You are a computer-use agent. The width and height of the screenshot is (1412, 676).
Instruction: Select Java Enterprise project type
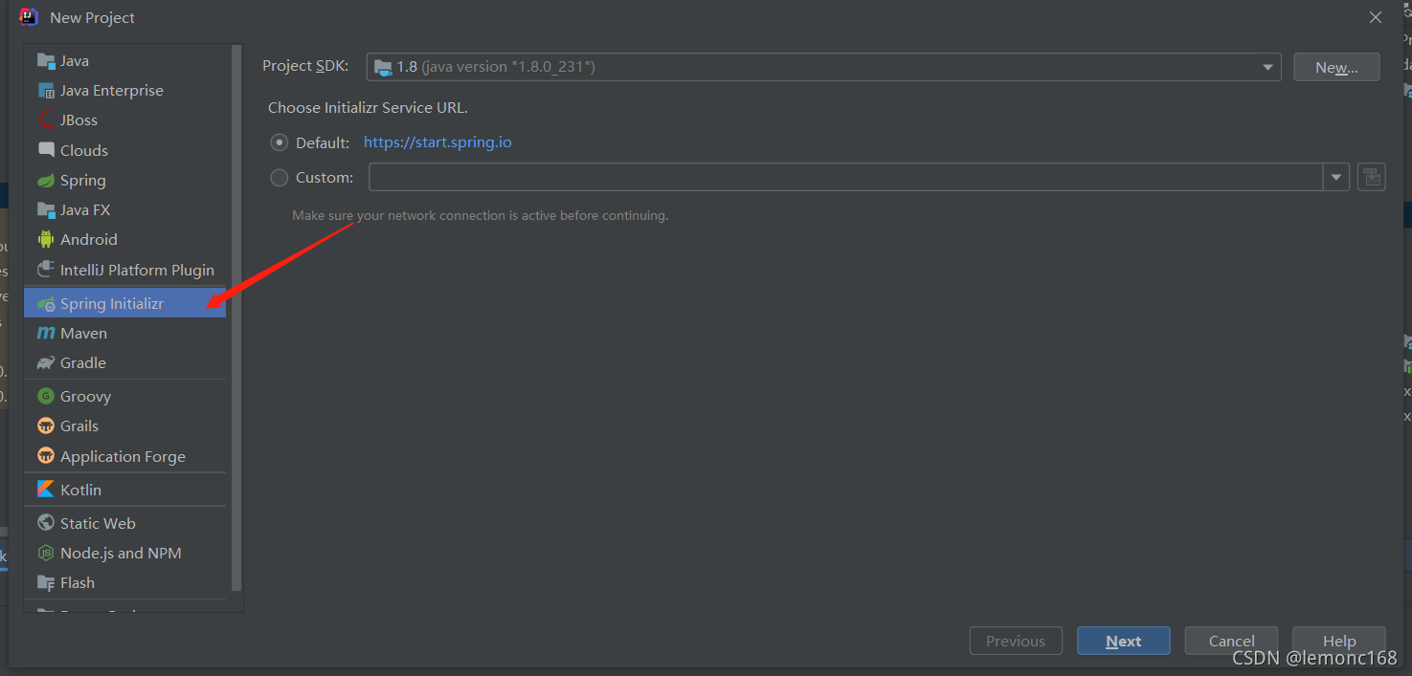click(x=125, y=91)
